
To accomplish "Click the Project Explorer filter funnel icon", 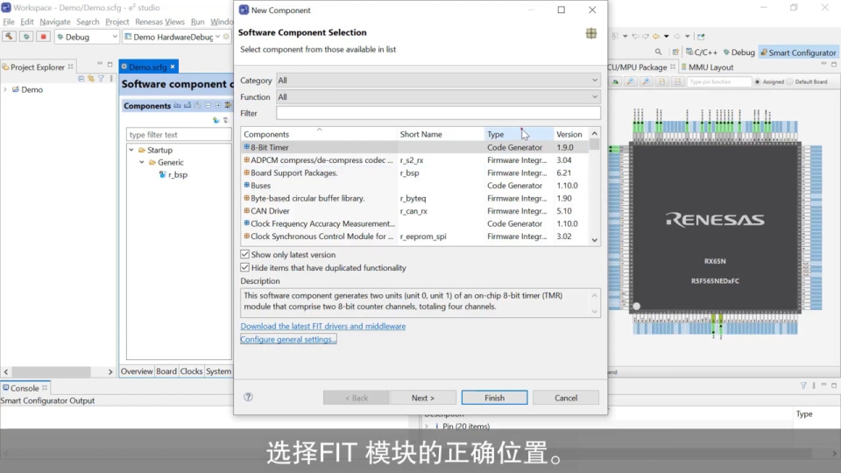I will (x=101, y=79).
